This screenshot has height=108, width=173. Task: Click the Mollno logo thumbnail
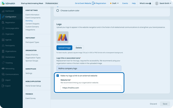[62, 37]
